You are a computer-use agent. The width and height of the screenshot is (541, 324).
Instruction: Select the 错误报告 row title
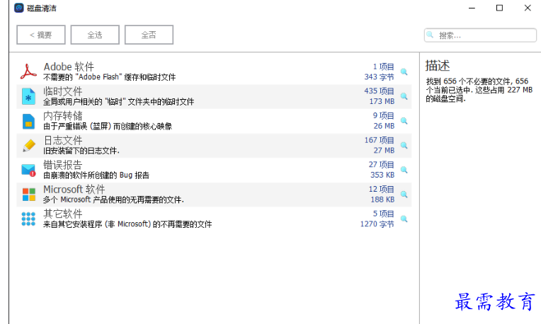63,165
